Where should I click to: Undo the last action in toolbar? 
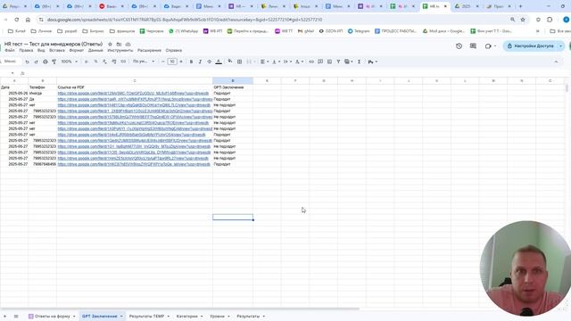click(27, 62)
